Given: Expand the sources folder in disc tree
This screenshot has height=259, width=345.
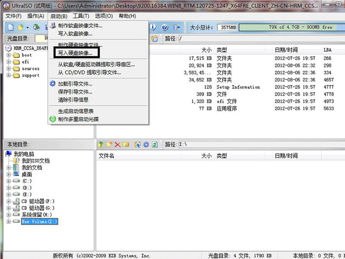Looking at the screenshot, I should pos(9,69).
